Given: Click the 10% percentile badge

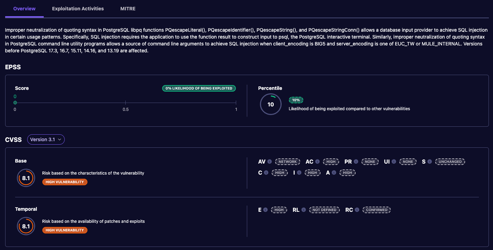Looking at the screenshot, I should click(296, 100).
